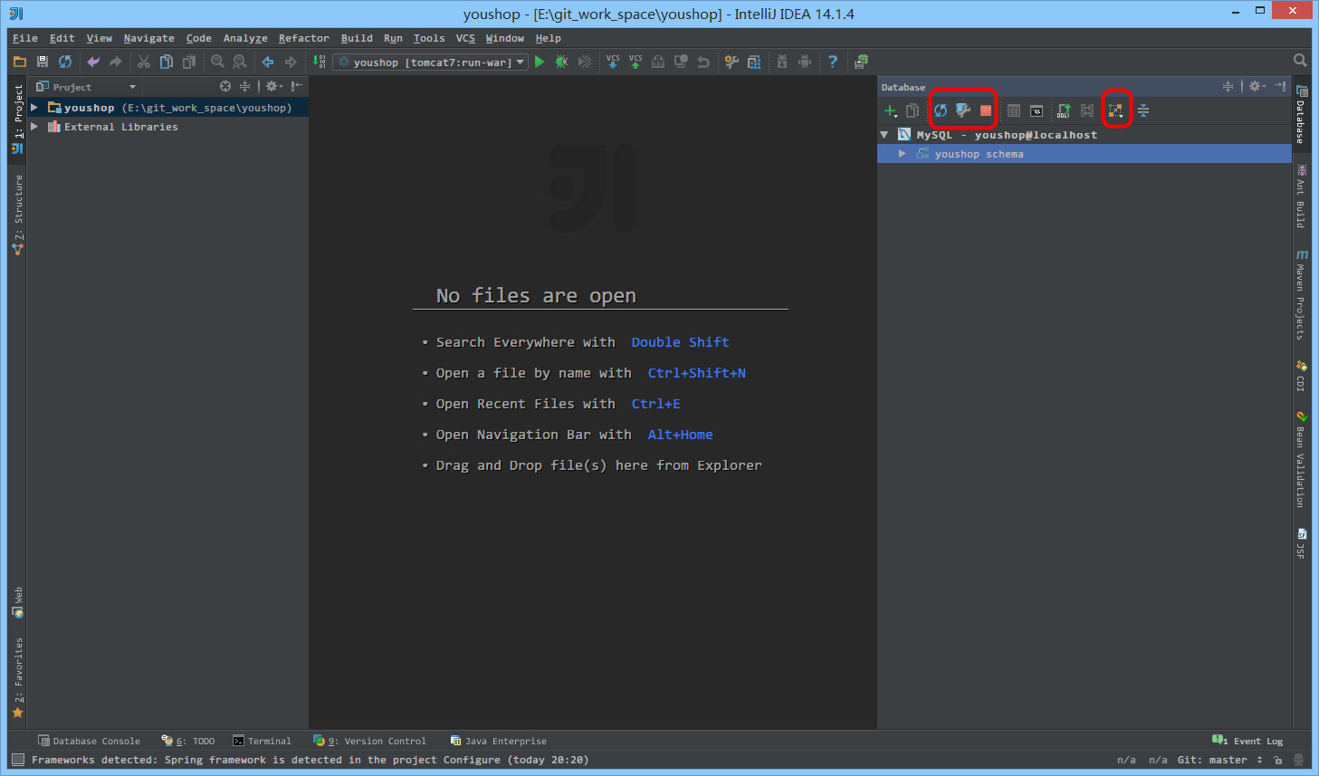Viewport: 1319px width, 776px height.
Task: Open the youshop run configuration dropdown
Action: pyautogui.click(x=431, y=62)
